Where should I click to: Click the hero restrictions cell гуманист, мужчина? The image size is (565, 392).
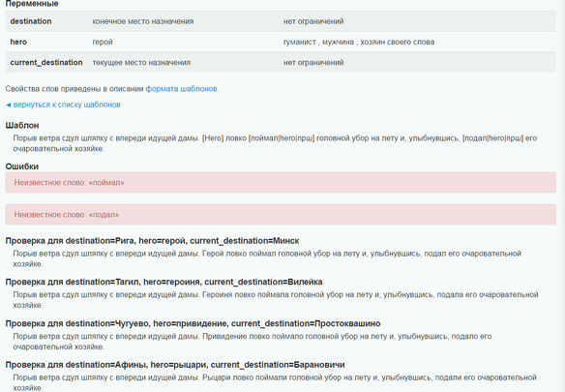coord(359,42)
